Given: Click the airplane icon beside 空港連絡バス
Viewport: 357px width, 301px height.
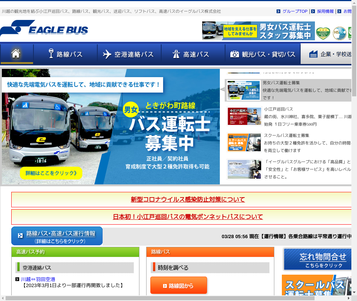Looking at the screenshot, I should click(x=107, y=54).
